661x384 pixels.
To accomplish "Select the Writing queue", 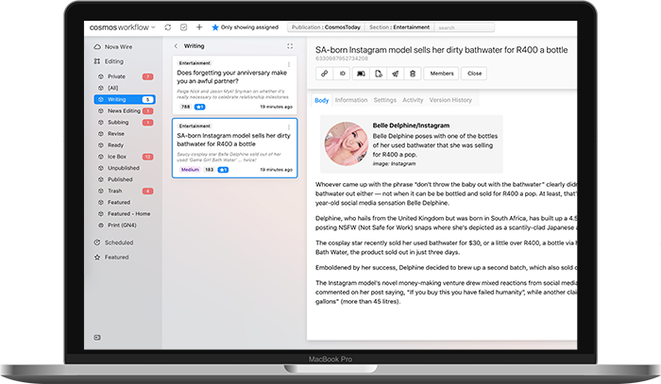I will [125, 99].
